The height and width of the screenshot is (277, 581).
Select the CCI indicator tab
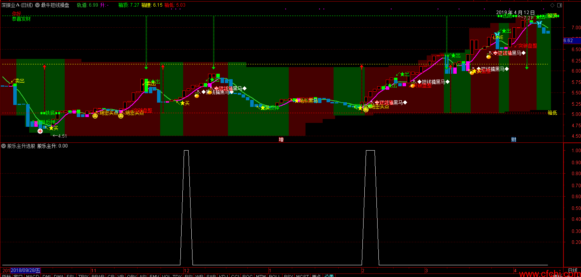(235, 275)
